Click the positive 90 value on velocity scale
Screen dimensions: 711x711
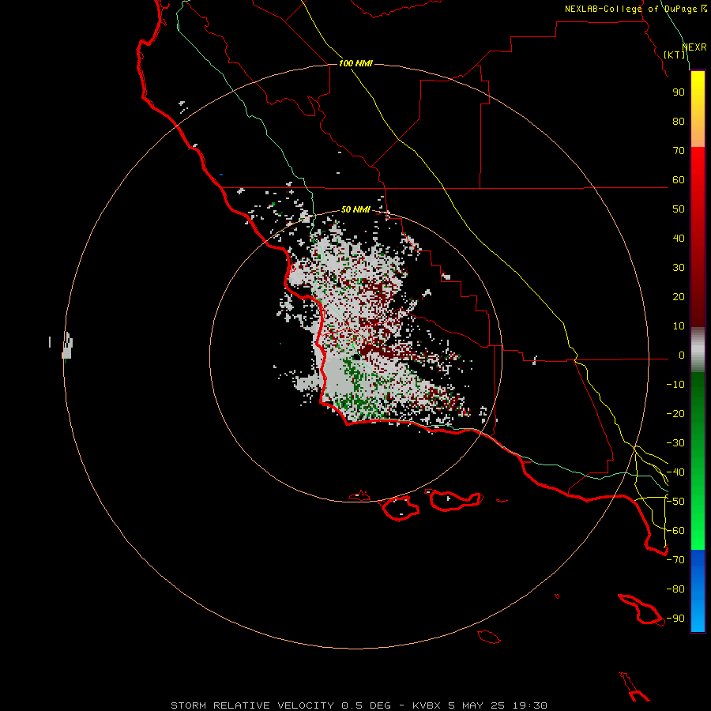point(679,92)
